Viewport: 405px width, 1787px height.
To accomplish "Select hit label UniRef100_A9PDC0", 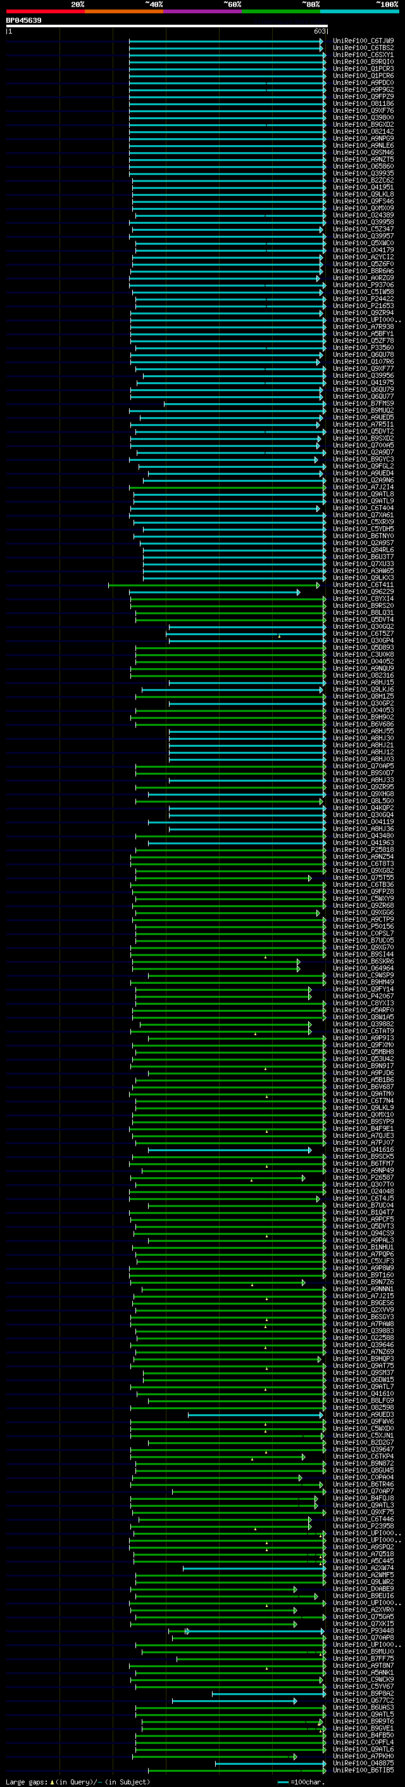I will [363, 83].
